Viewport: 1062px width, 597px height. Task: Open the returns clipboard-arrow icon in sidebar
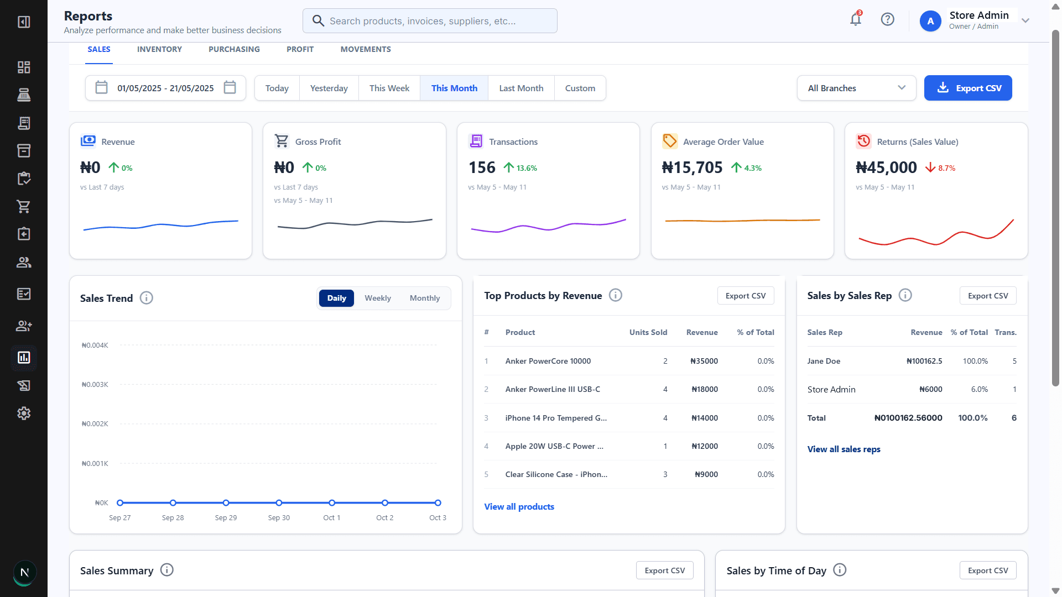click(x=24, y=234)
